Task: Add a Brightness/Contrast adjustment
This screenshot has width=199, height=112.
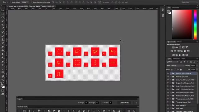Action: pos(174,47)
